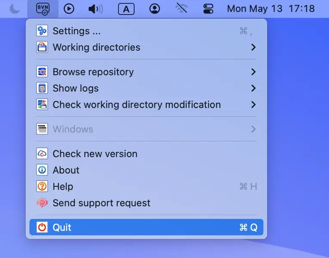Click the Check working directory modification icon

point(42,104)
